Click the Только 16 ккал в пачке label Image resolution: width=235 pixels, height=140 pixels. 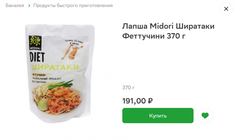point(74,42)
